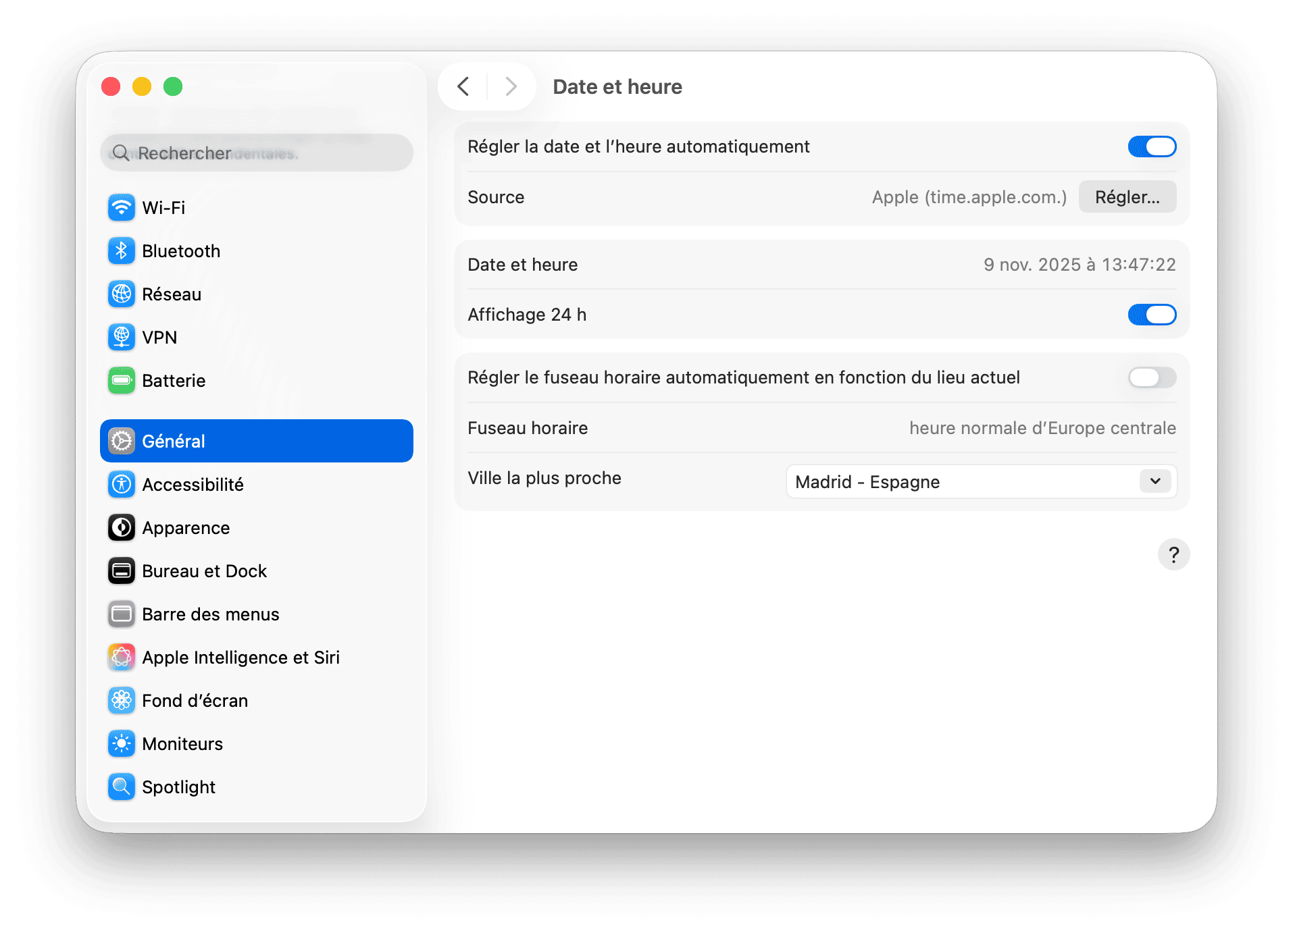The image size is (1293, 933).
Task: Select the Accessibilité icon in the sidebar
Action: pyautogui.click(x=122, y=484)
